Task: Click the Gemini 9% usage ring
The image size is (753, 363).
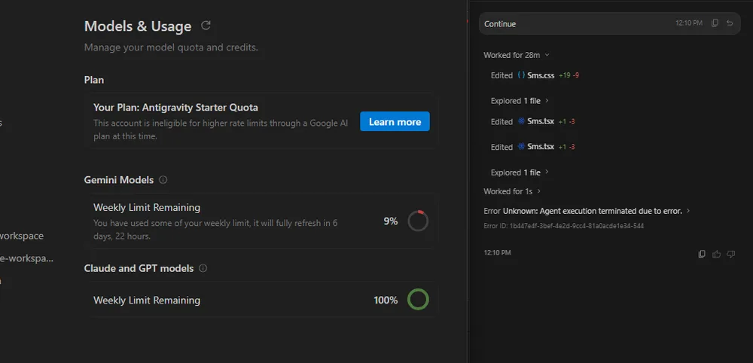Action: click(418, 221)
